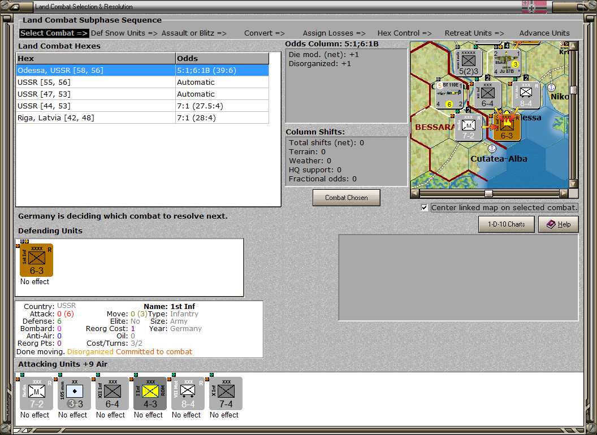This screenshot has height=435, width=597.
Task: Click the map horizontal scrollbar thumb
Action: coord(488,193)
